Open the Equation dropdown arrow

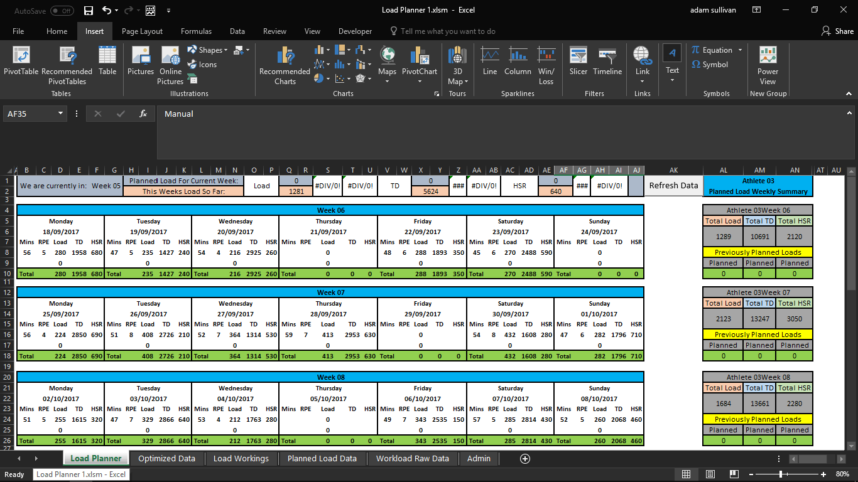(x=739, y=50)
